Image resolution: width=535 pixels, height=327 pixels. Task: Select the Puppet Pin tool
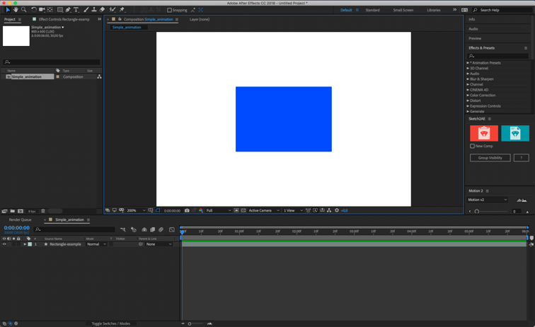pos(122,10)
